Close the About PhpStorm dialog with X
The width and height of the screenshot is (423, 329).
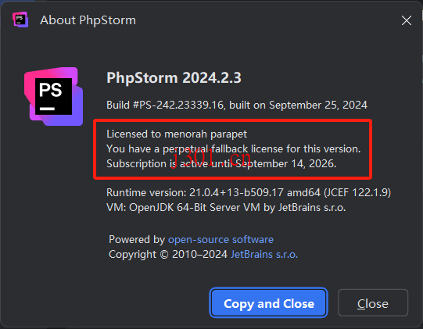point(407,20)
